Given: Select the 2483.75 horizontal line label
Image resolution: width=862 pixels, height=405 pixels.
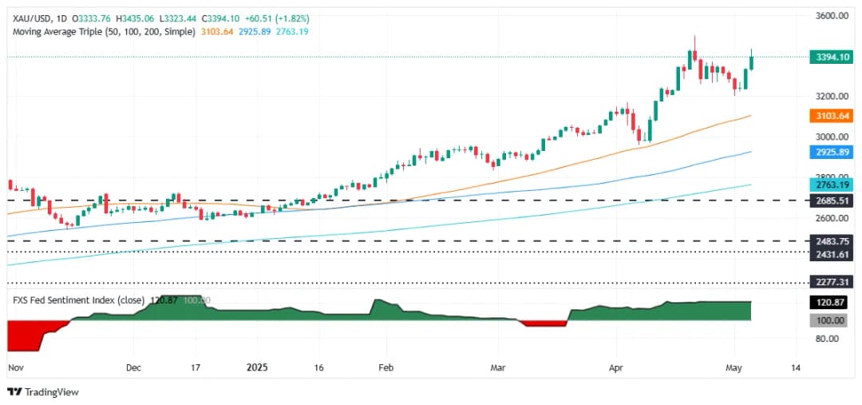Looking at the screenshot, I should tap(829, 240).
